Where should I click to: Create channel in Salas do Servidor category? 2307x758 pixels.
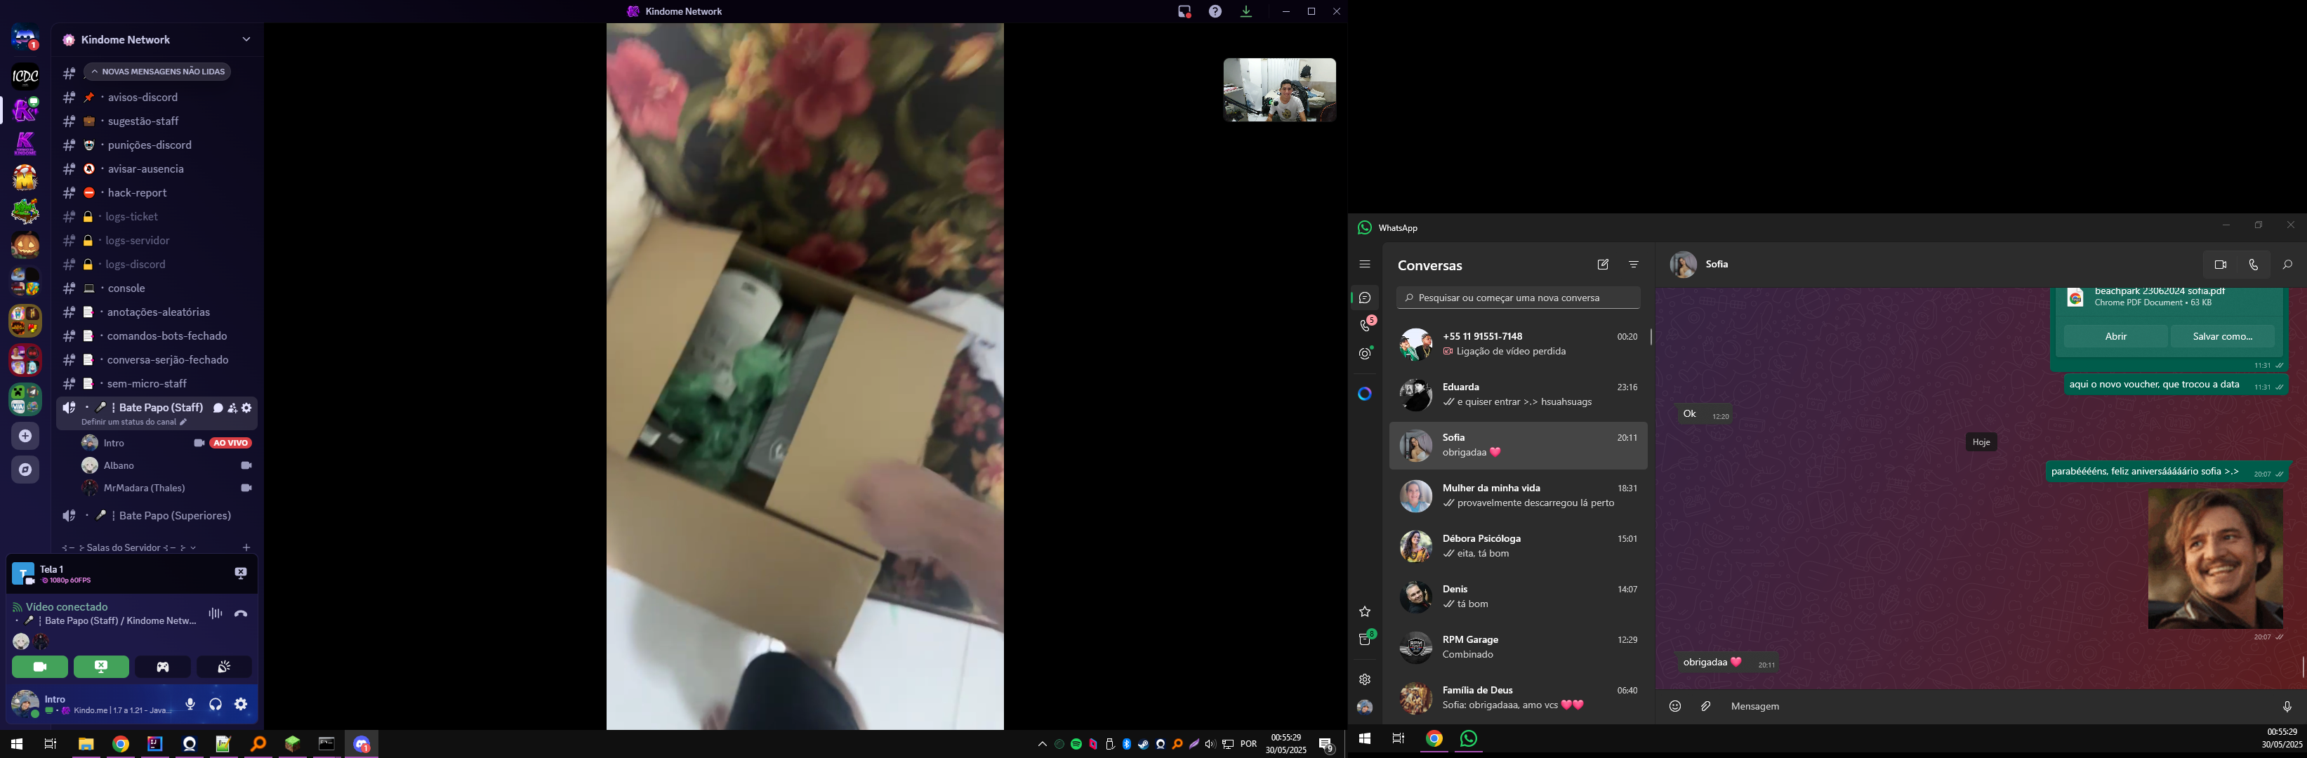click(x=246, y=547)
